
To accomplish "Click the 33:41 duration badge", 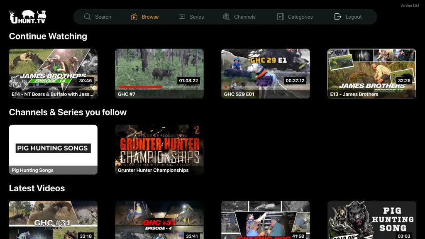I will (192, 236).
